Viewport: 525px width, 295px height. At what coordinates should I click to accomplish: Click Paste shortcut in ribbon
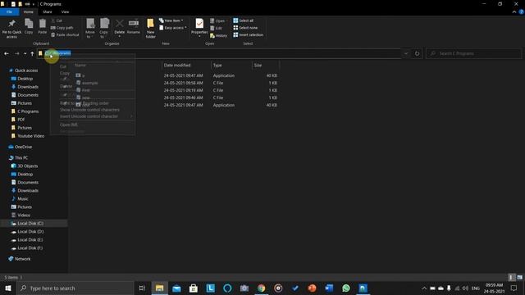coord(65,34)
